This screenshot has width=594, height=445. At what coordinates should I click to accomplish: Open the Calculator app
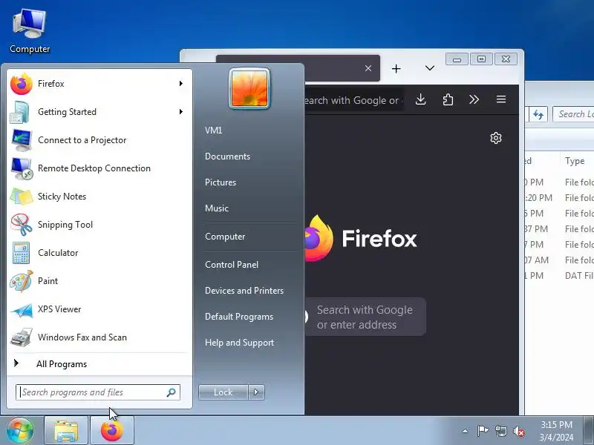tap(98, 253)
